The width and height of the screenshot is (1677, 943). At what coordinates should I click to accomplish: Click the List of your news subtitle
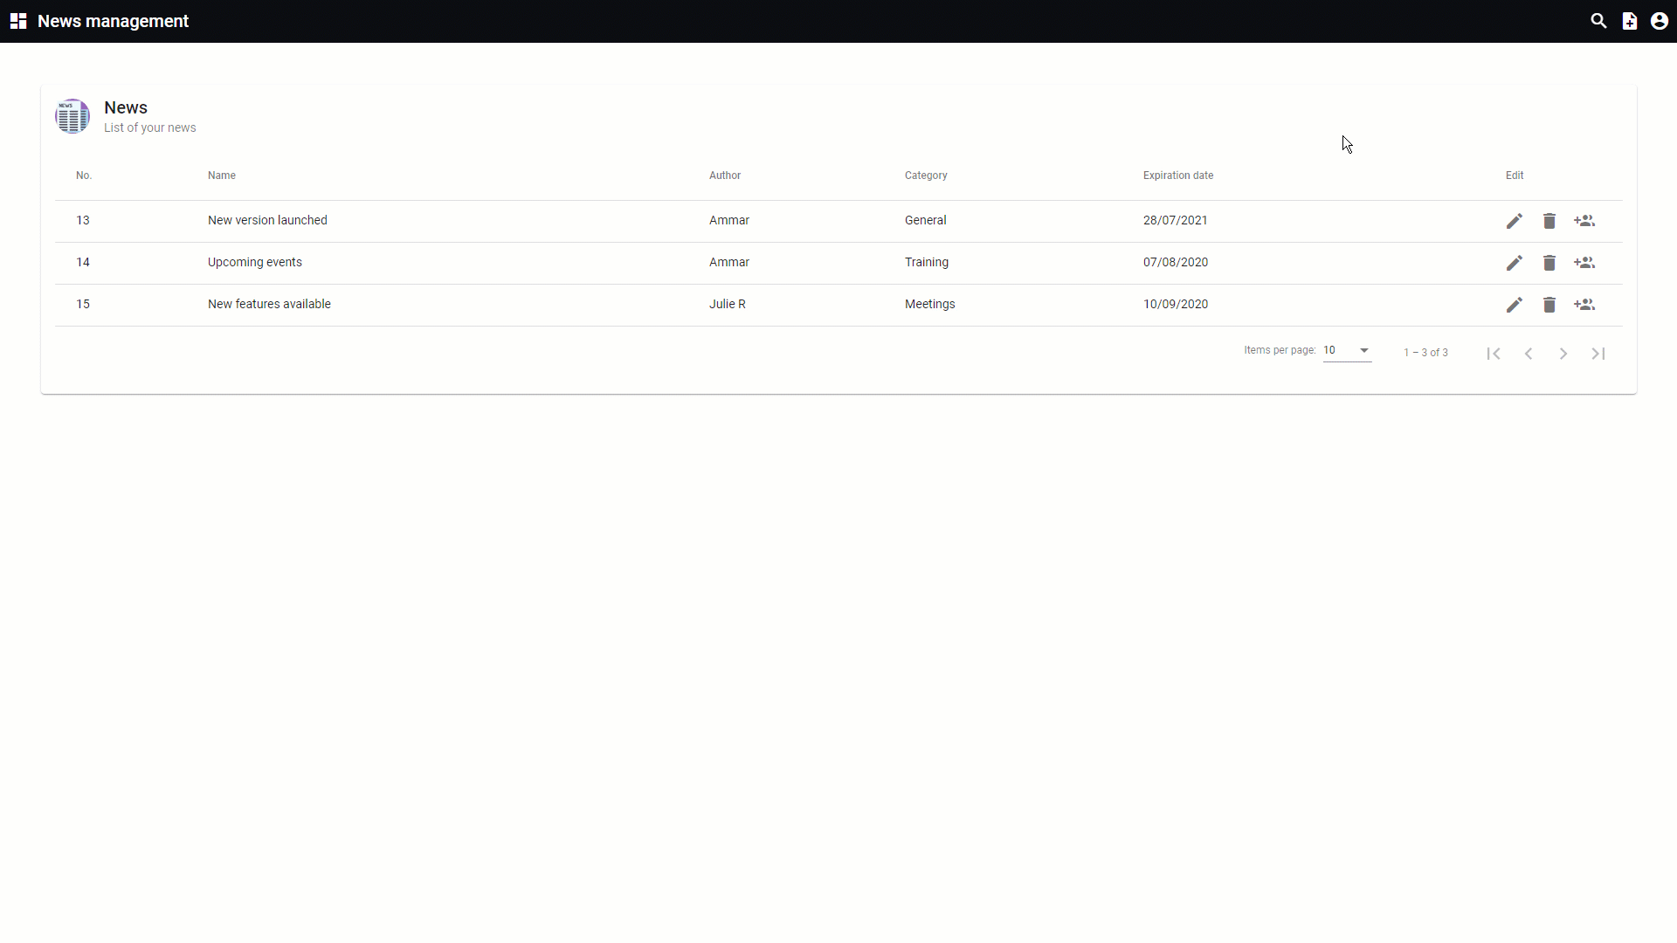(x=150, y=127)
